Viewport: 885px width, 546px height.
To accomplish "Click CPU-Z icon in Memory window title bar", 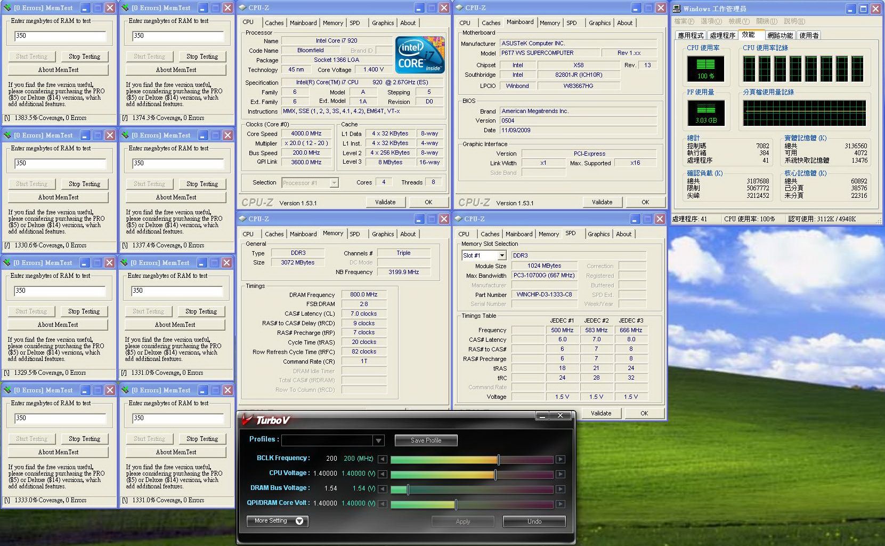I will point(242,219).
